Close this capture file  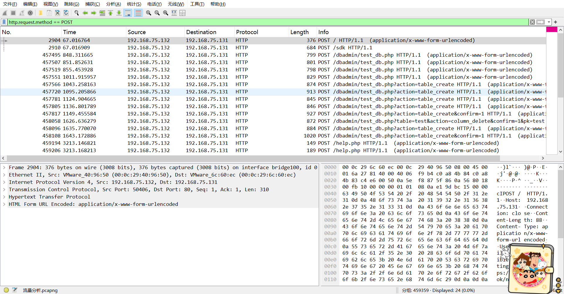(58, 13)
